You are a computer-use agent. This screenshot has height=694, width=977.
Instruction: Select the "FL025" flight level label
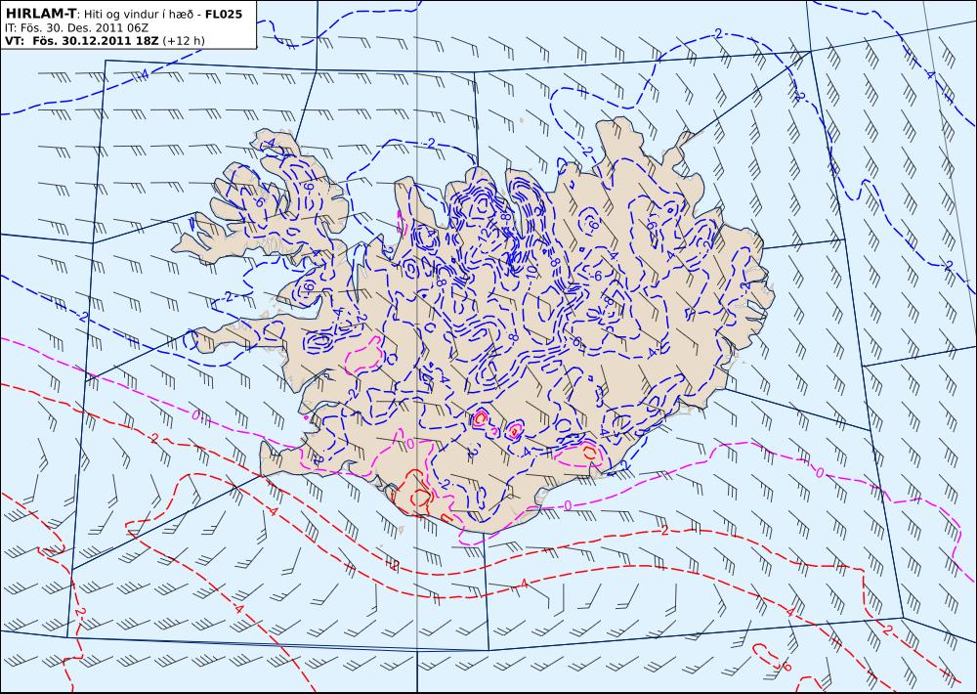click(224, 13)
